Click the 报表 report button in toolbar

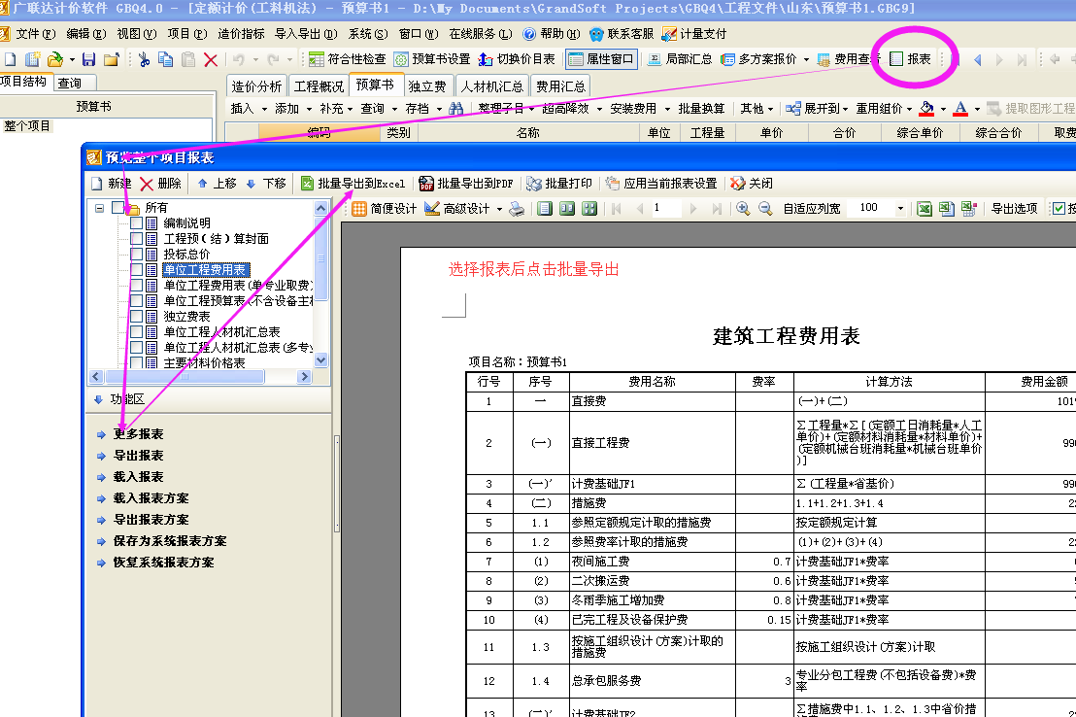[x=911, y=59]
